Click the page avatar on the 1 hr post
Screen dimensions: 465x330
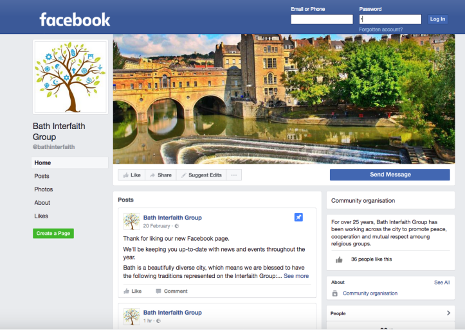(132, 316)
